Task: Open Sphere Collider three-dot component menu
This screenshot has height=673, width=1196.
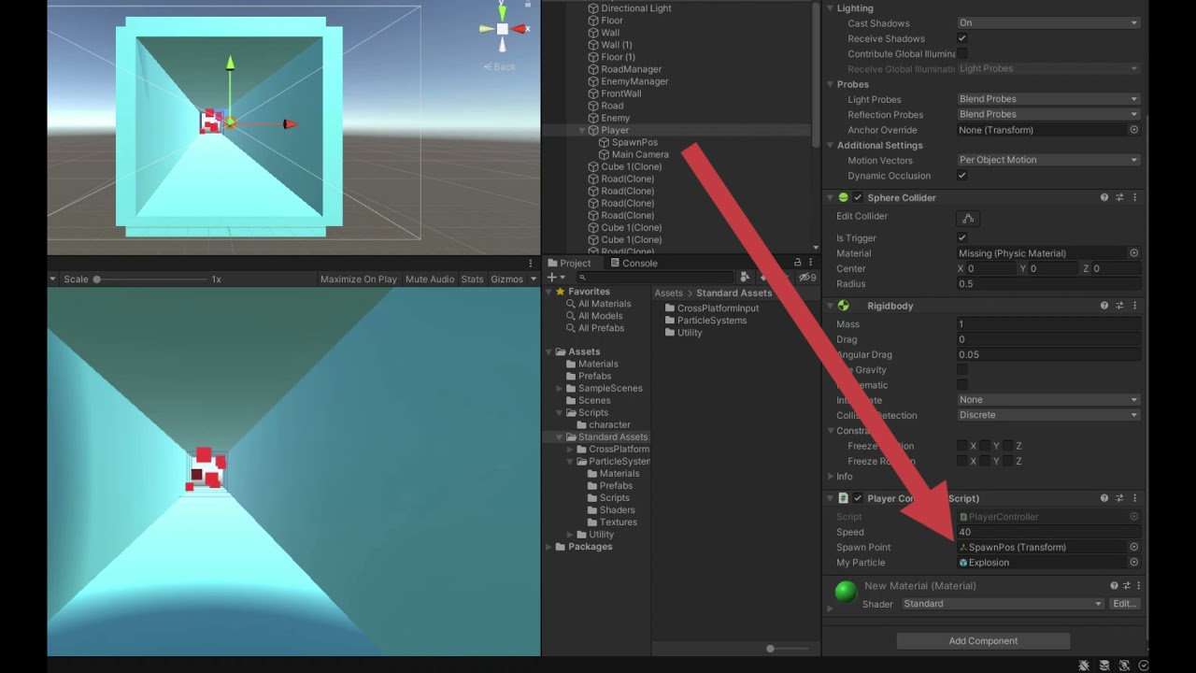Action: pyautogui.click(x=1134, y=198)
